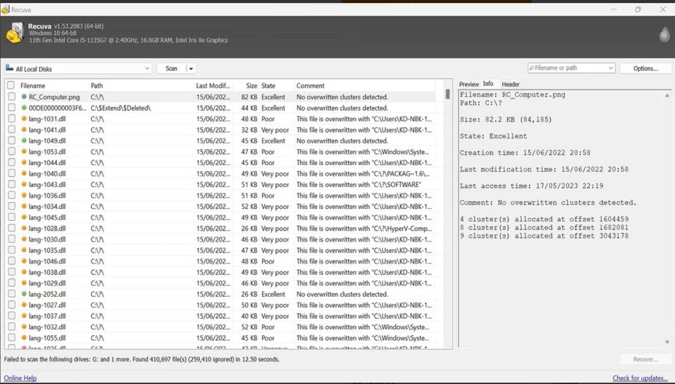Click the Piriform pear icon in header
The height and width of the screenshot is (384, 675).
click(664, 34)
